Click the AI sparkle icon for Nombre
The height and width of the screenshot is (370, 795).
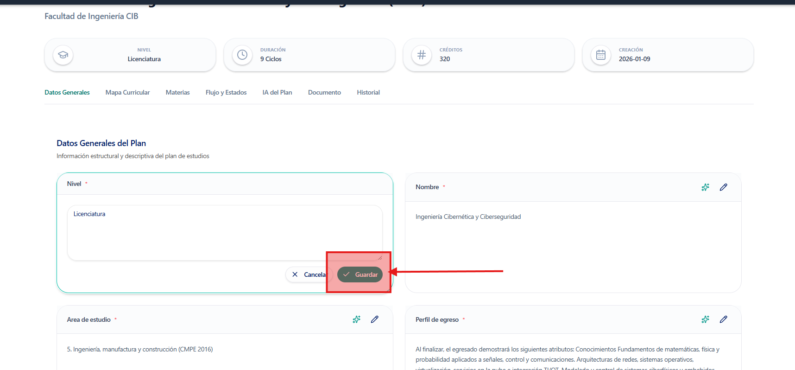pyautogui.click(x=705, y=187)
